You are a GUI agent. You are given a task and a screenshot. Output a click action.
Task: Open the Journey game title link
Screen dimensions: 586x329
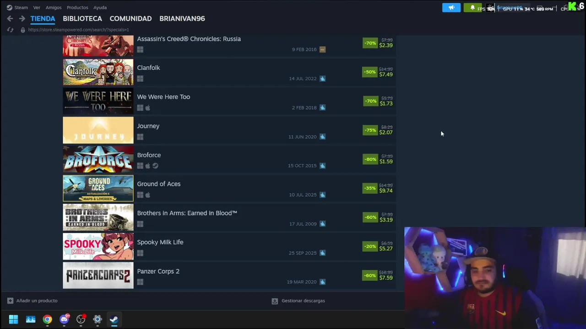pyautogui.click(x=148, y=126)
